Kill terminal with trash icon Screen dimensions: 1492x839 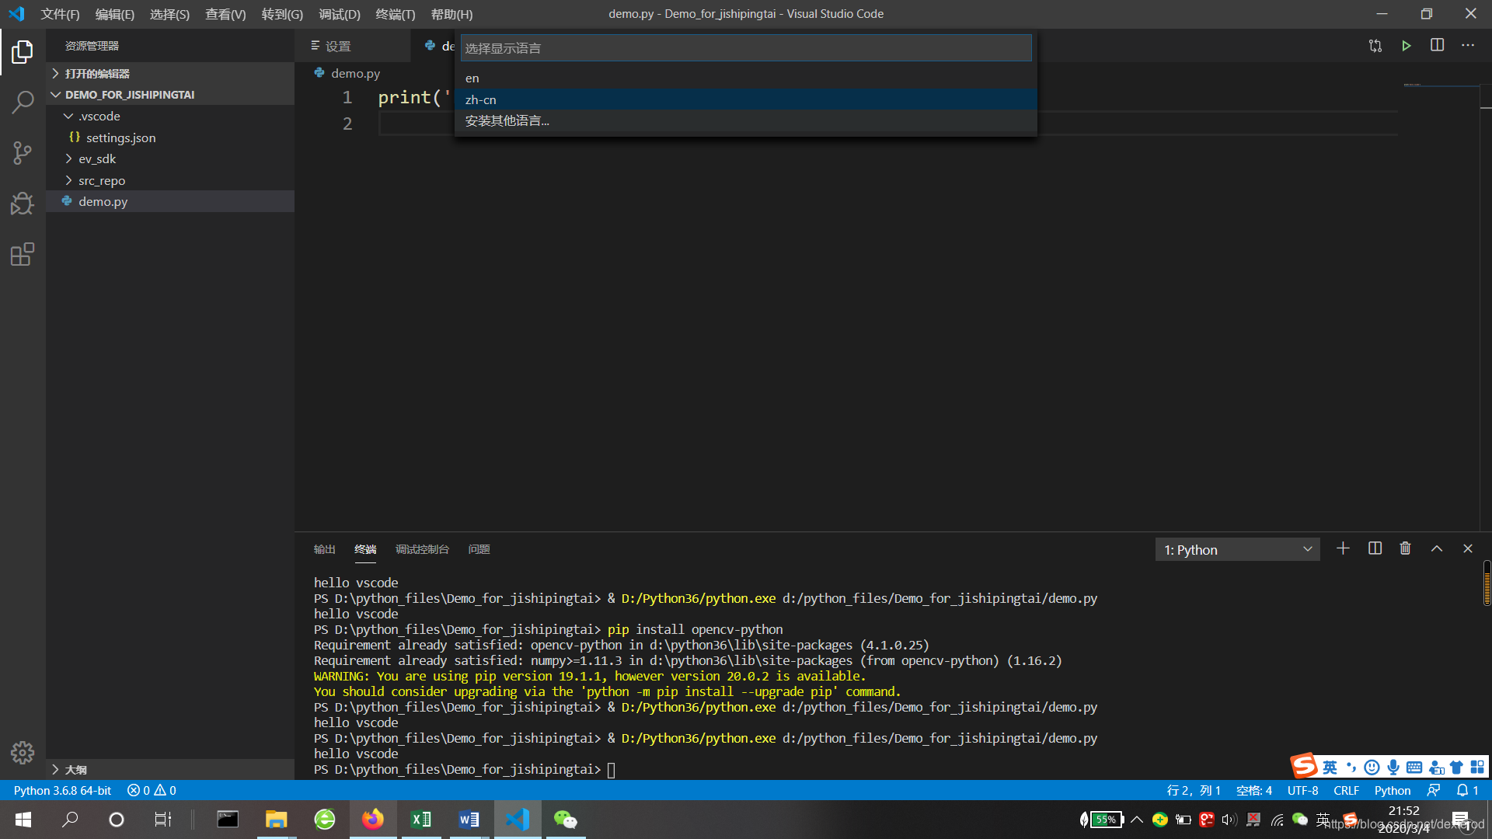click(1405, 548)
